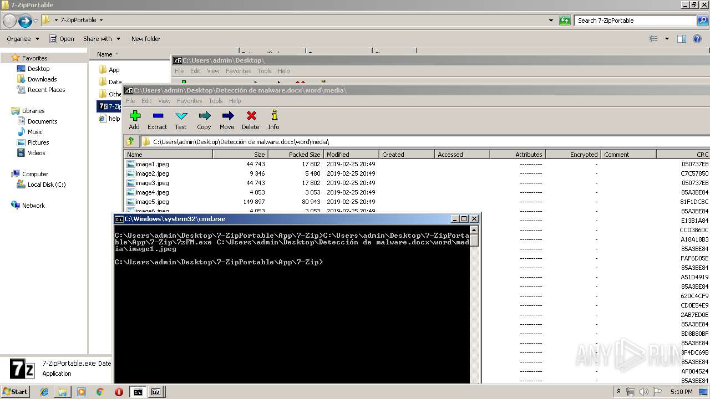Change view icon in Explorer
Screen dimensions: 710x399
pos(653,39)
